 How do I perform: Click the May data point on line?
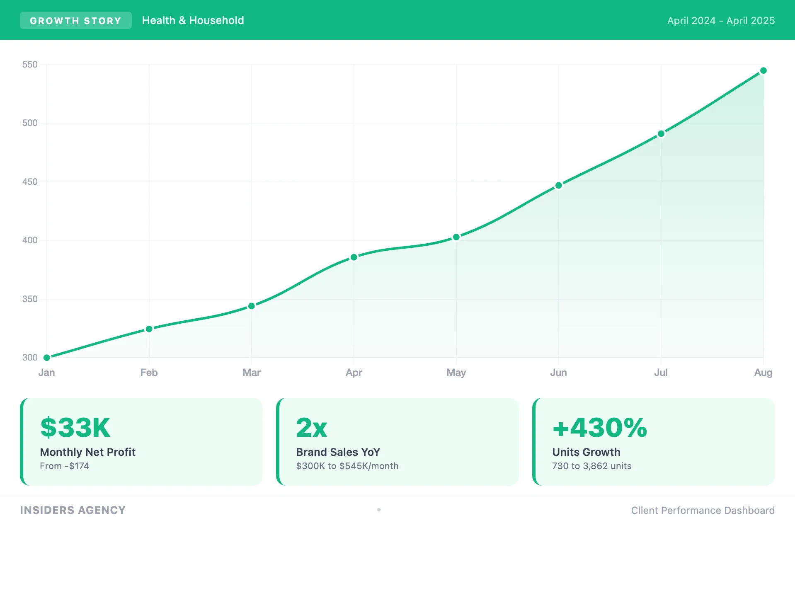point(456,237)
